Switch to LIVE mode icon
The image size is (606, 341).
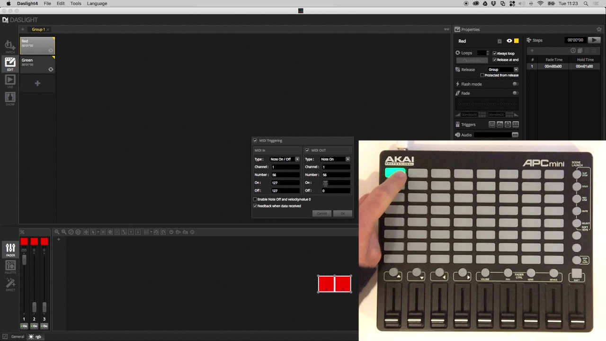[10, 81]
